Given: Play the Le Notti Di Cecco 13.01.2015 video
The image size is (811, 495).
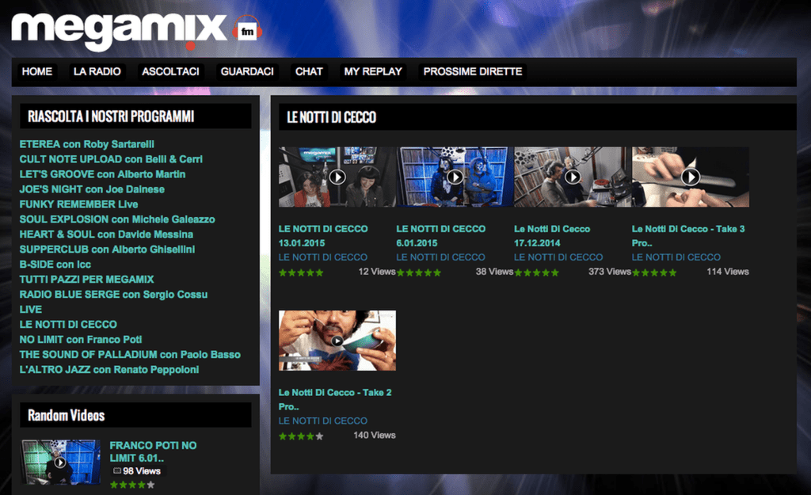Looking at the screenshot, I should [337, 177].
